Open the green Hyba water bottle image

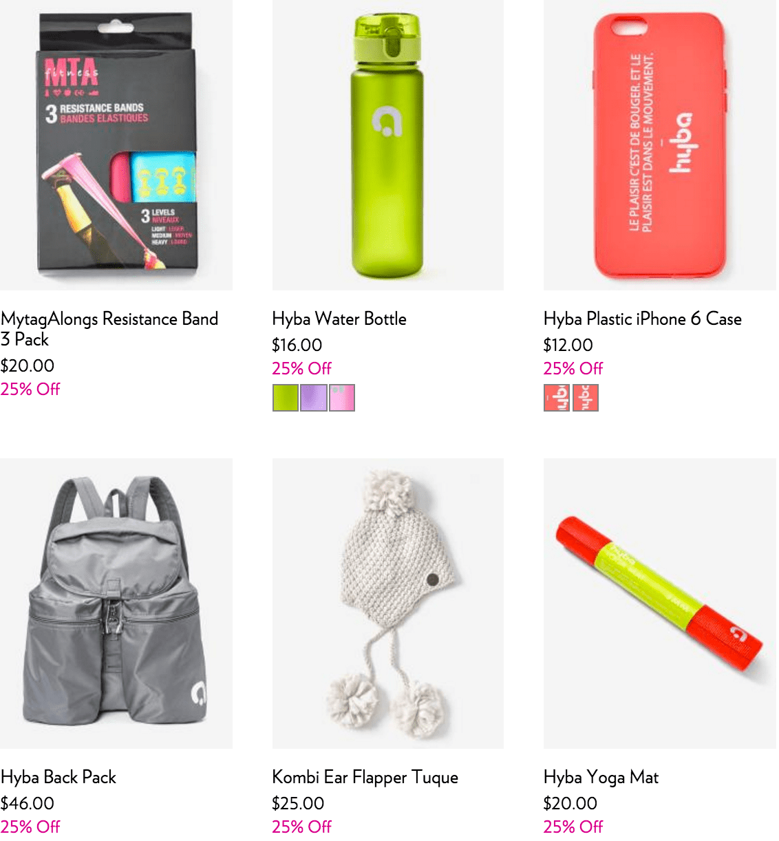388,145
